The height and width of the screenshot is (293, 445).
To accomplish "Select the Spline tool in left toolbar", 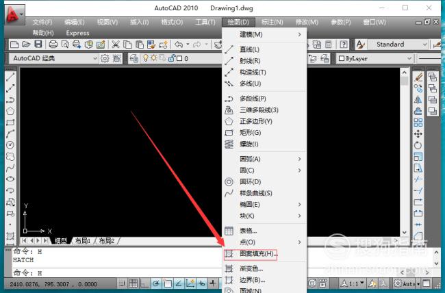I will 10,168.
